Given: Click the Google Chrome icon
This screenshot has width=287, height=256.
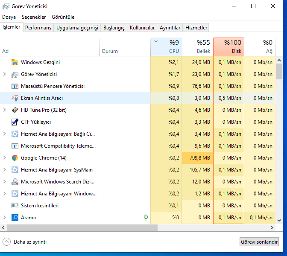Looking at the screenshot, I should click(x=15, y=158).
